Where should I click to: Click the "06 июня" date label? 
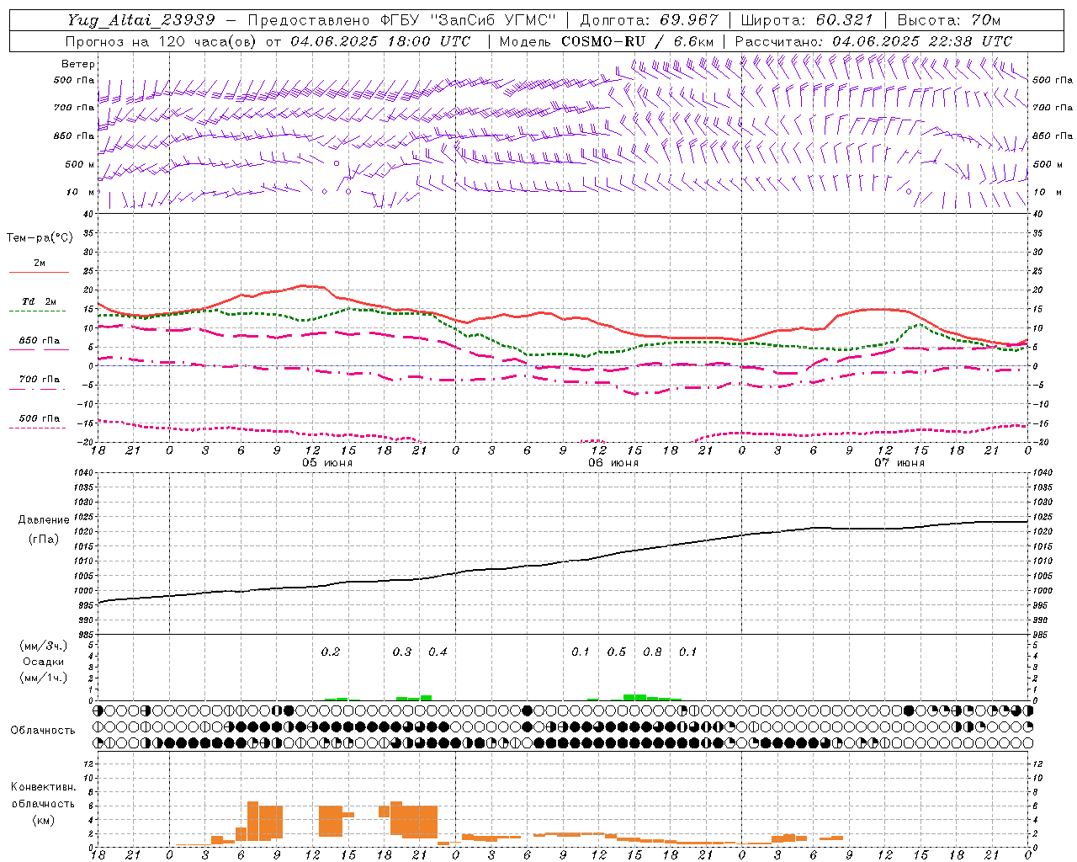coord(613,463)
